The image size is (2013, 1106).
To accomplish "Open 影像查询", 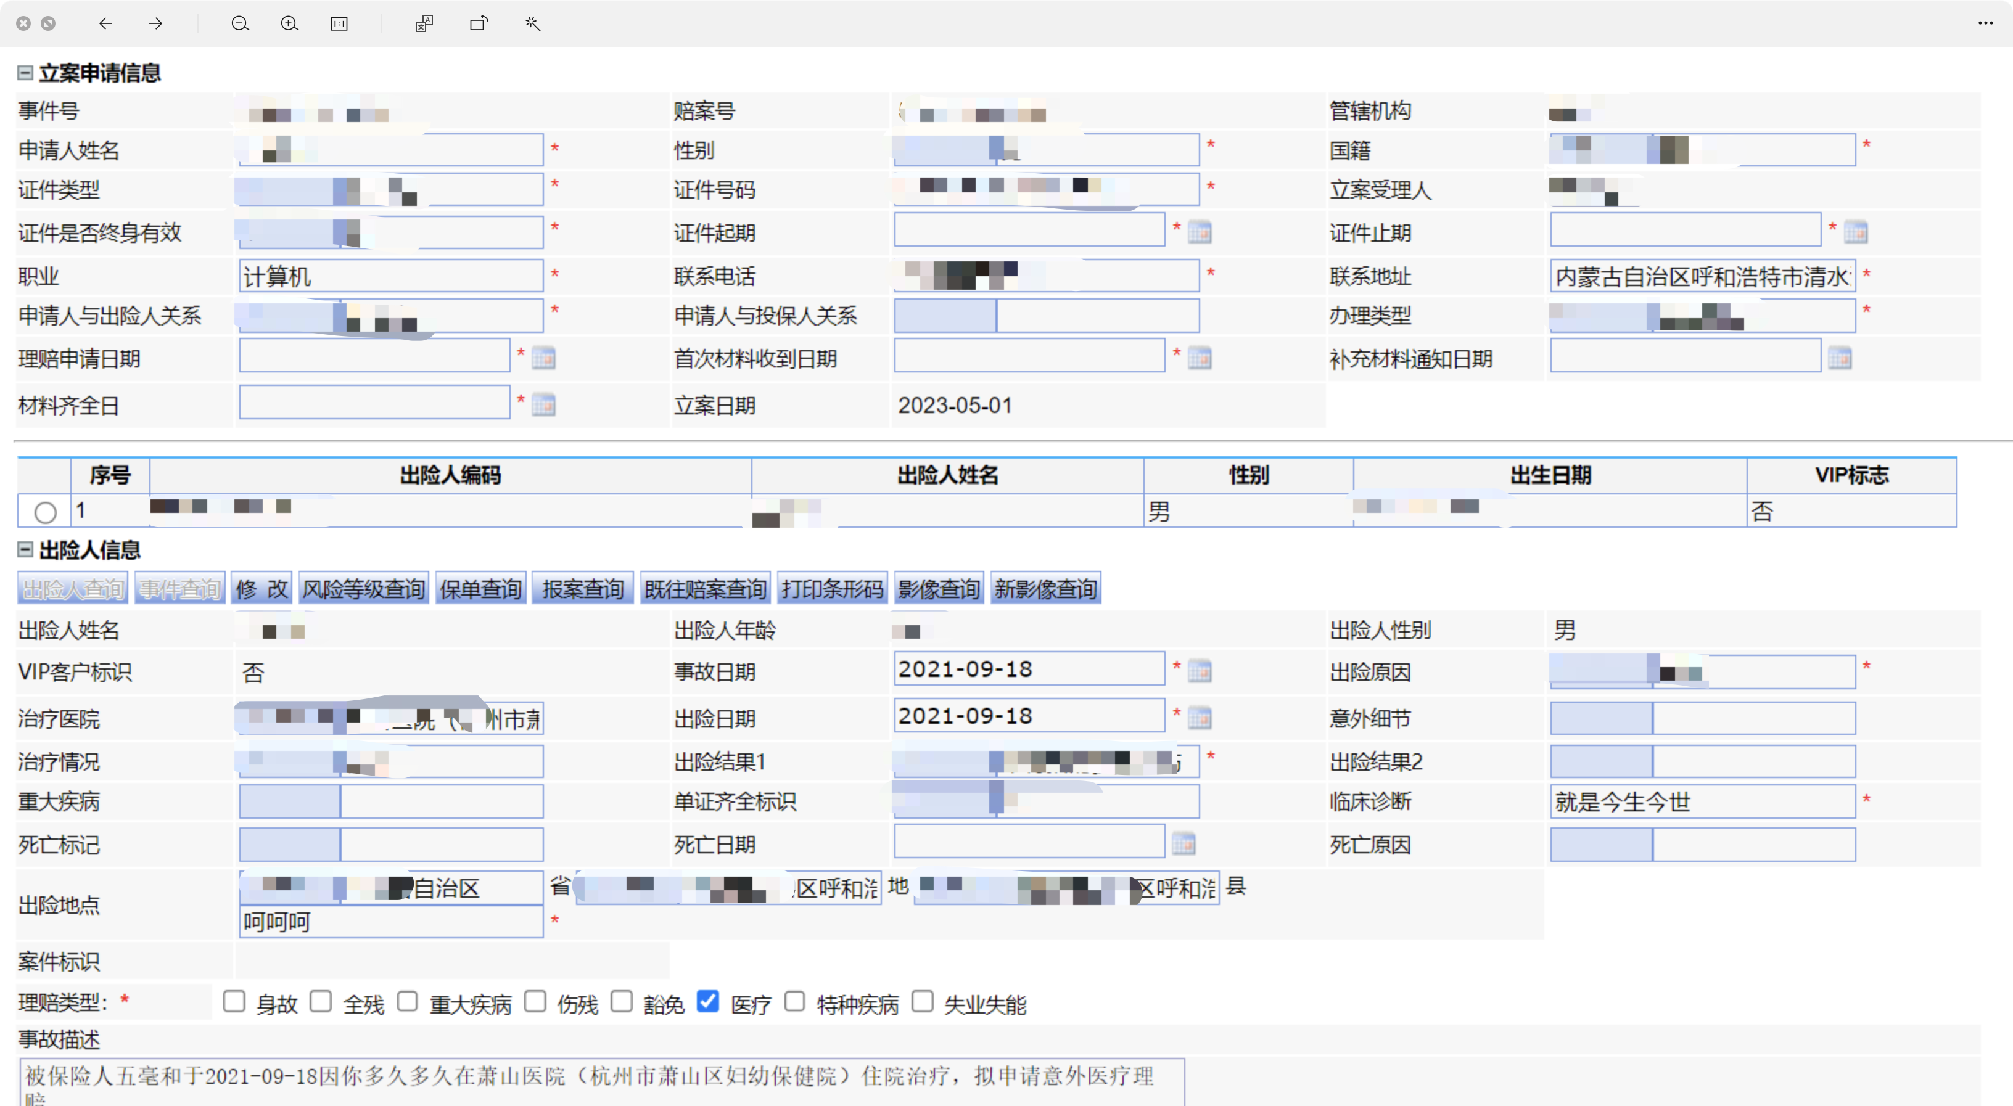I will [939, 588].
